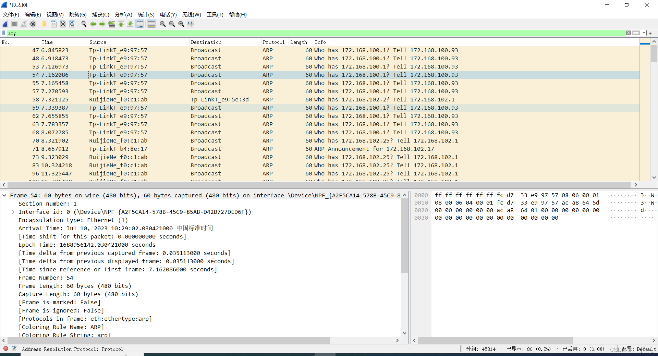Zoom in the main window text
This screenshot has height=356, width=658.
coord(163,24)
